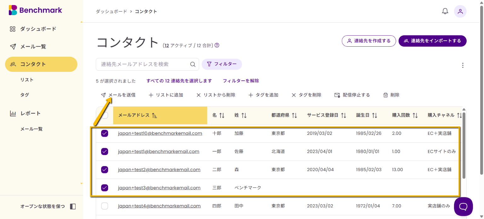The image size is (484, 219).
Task: Click 連絡先を作成する button
Action: (x=369, y=41)
